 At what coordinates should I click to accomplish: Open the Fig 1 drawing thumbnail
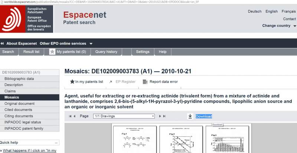(135, 139)
